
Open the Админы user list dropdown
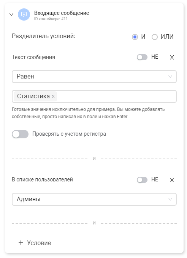point(94,199)
